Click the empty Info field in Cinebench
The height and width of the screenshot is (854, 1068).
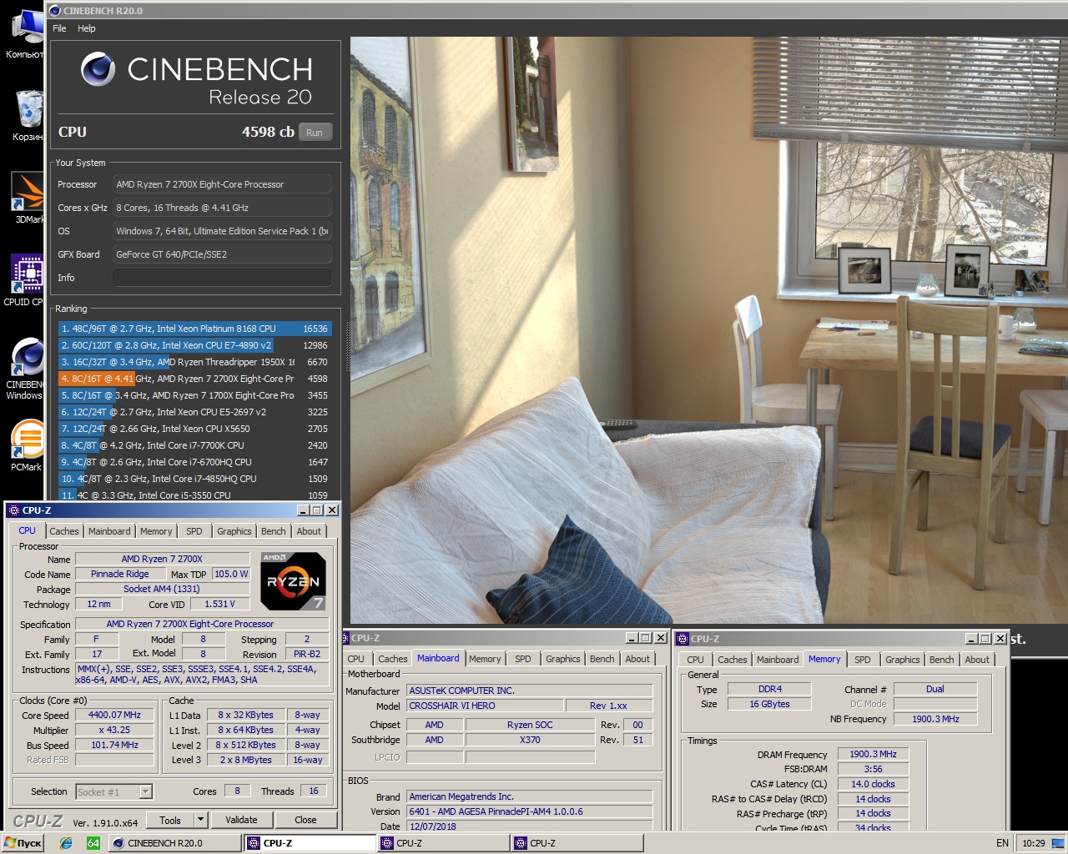click(x=222, y=278)
